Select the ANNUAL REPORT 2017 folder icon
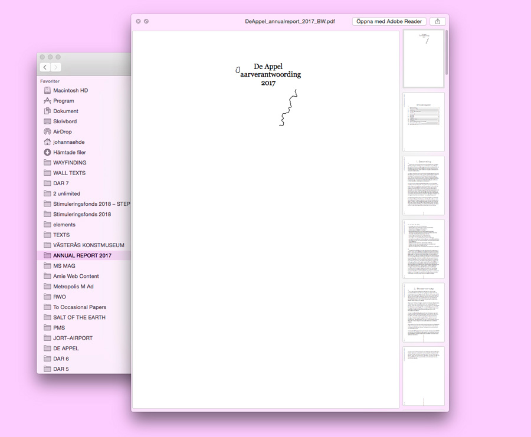531x437 pixels. 47,255
